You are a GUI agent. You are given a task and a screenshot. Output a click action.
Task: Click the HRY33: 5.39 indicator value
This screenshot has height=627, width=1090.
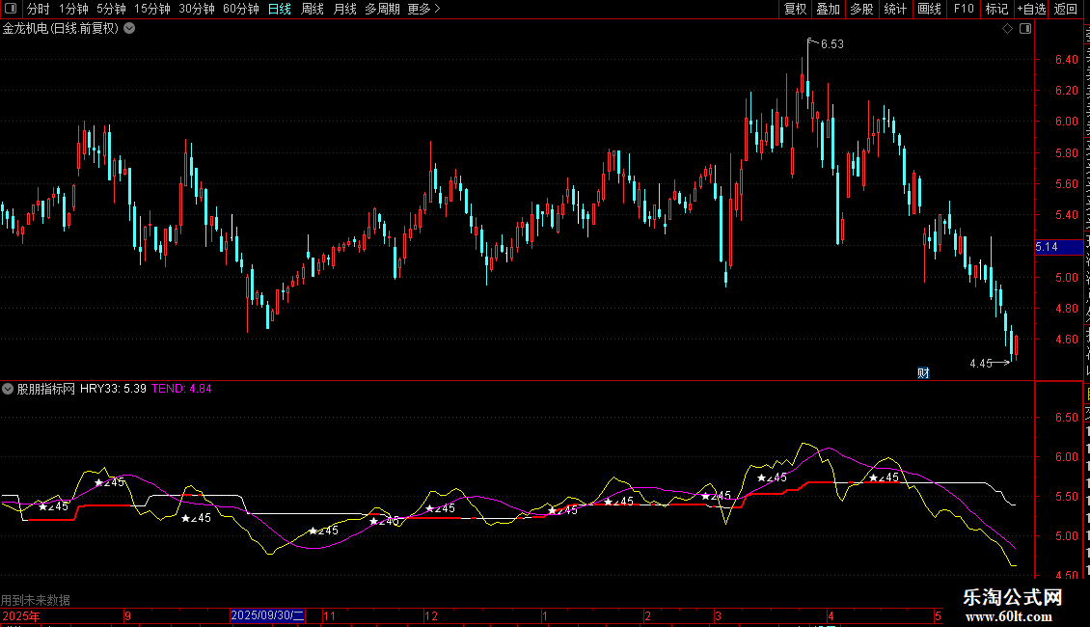(113, 389)
